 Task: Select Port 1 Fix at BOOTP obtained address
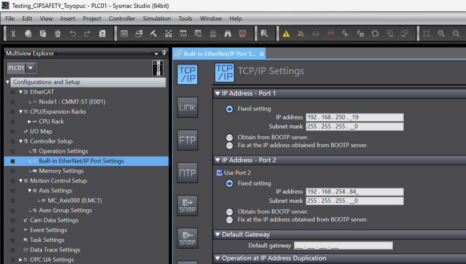click(229, 146)
